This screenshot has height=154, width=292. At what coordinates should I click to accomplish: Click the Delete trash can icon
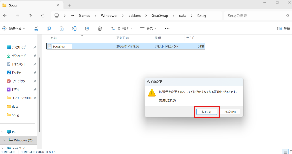[x=100, y=28]
